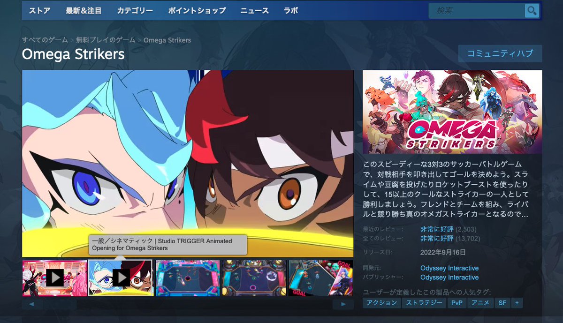Select the PvP tag
Screen dimensions: 563x323
tap(456, 303)
